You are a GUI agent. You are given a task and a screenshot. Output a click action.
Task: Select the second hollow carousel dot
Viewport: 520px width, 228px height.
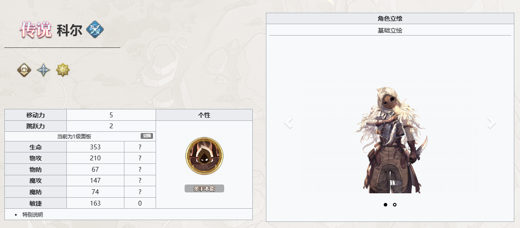click(395, 205)
